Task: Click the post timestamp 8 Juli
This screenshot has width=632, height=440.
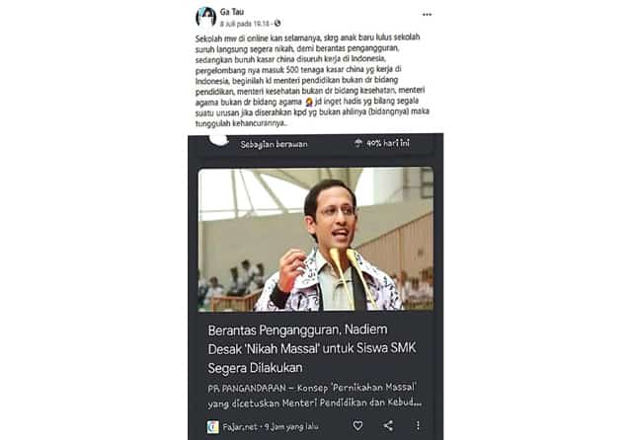Action: coord(244,24)
